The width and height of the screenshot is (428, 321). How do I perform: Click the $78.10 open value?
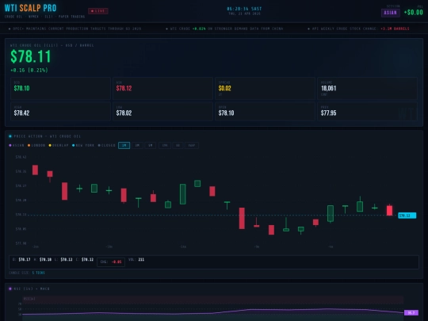click(226, 113)
